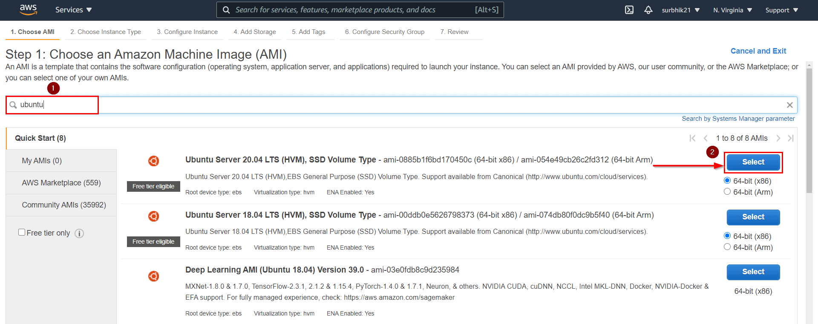Open the notifications bell

click(648, 10)
